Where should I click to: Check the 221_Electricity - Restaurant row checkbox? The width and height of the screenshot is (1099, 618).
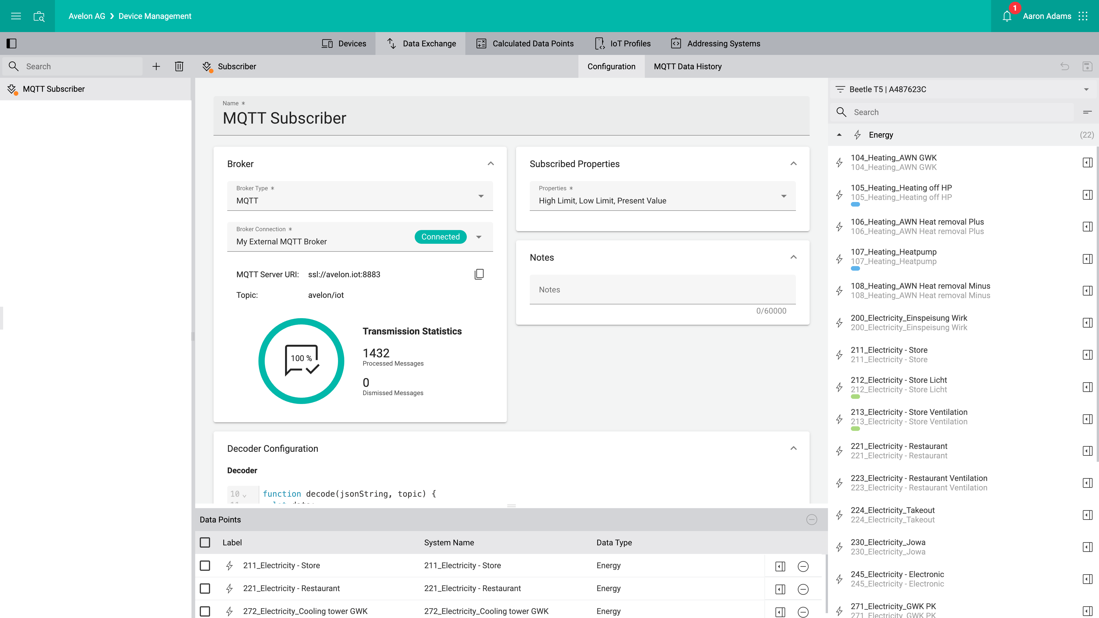[205, 589]
